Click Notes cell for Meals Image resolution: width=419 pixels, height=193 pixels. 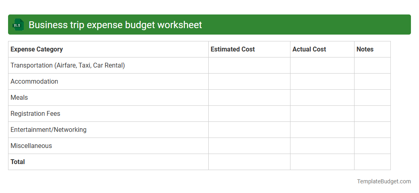[x=373, y=98]
